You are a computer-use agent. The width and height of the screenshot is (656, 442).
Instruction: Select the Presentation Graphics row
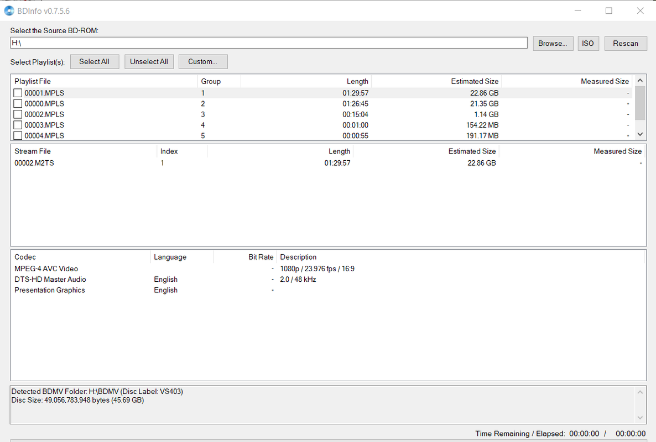tap(328, 290)
